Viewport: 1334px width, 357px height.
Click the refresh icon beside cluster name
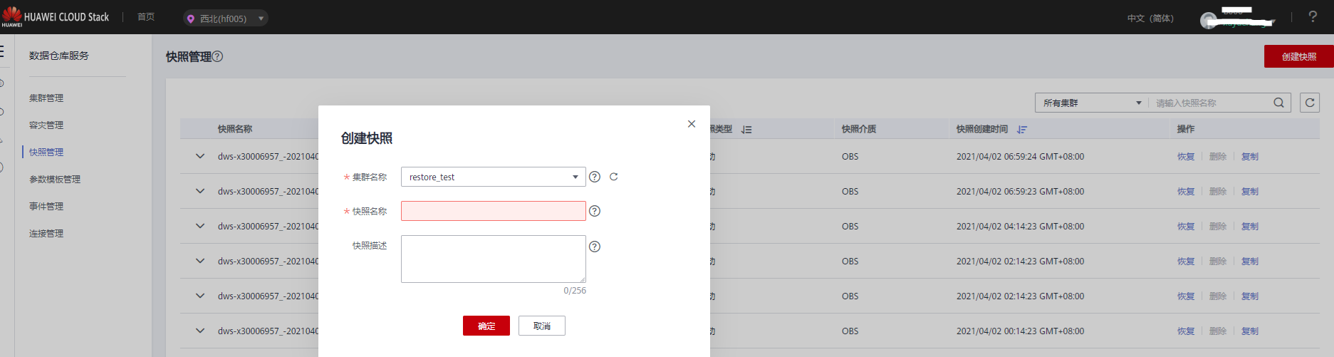pyautogui.click(x=613, y=177)
